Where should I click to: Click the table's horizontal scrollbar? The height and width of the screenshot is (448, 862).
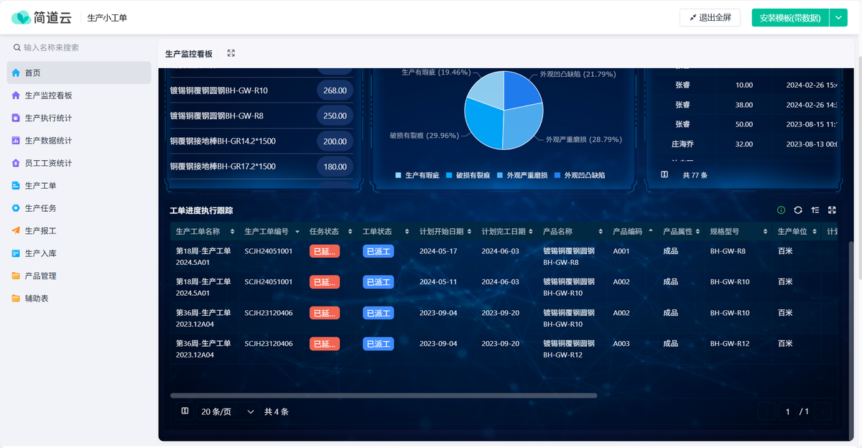384,396
